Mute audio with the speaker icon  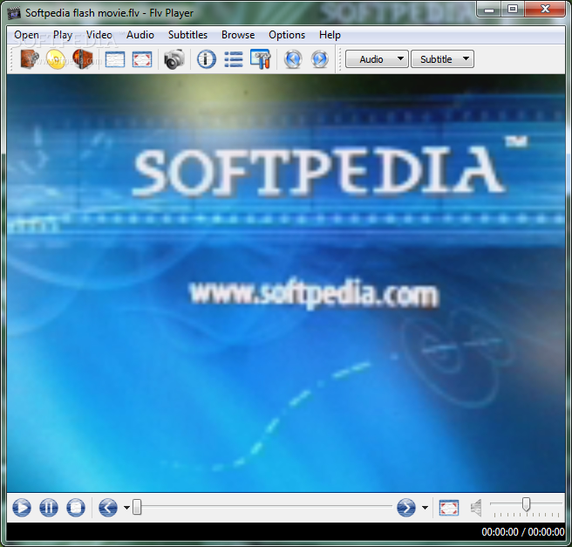pyautogui.click(x=476, y=508)
